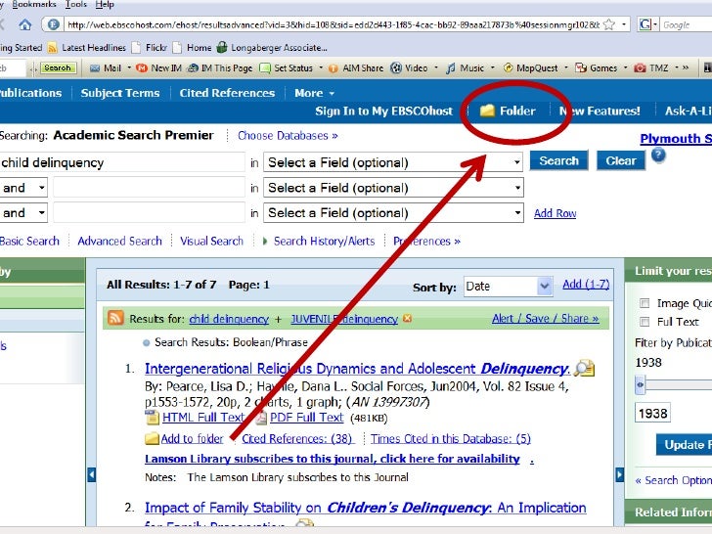Enable the Full Text limiter checkbox

click(x=645, y=322)
